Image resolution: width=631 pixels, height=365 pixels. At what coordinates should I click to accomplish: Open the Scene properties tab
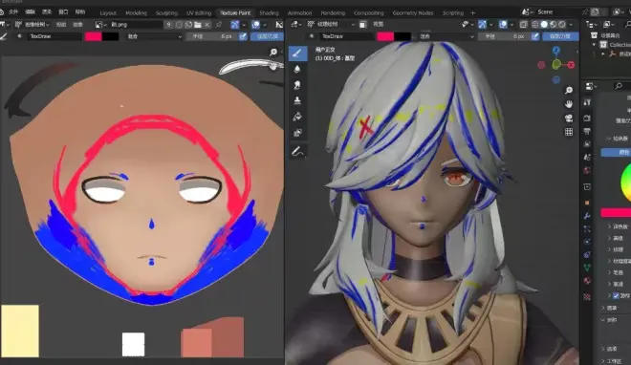587,157
